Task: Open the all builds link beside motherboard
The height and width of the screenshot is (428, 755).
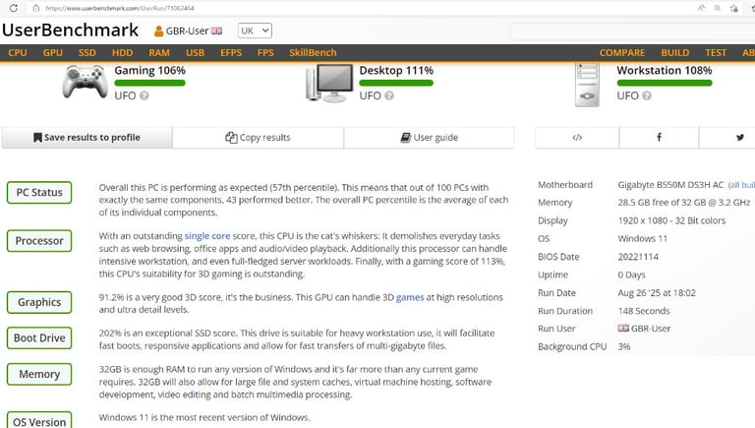Action: click(x=741, y=185)
